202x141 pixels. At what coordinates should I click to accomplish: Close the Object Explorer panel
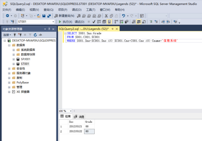53,29
